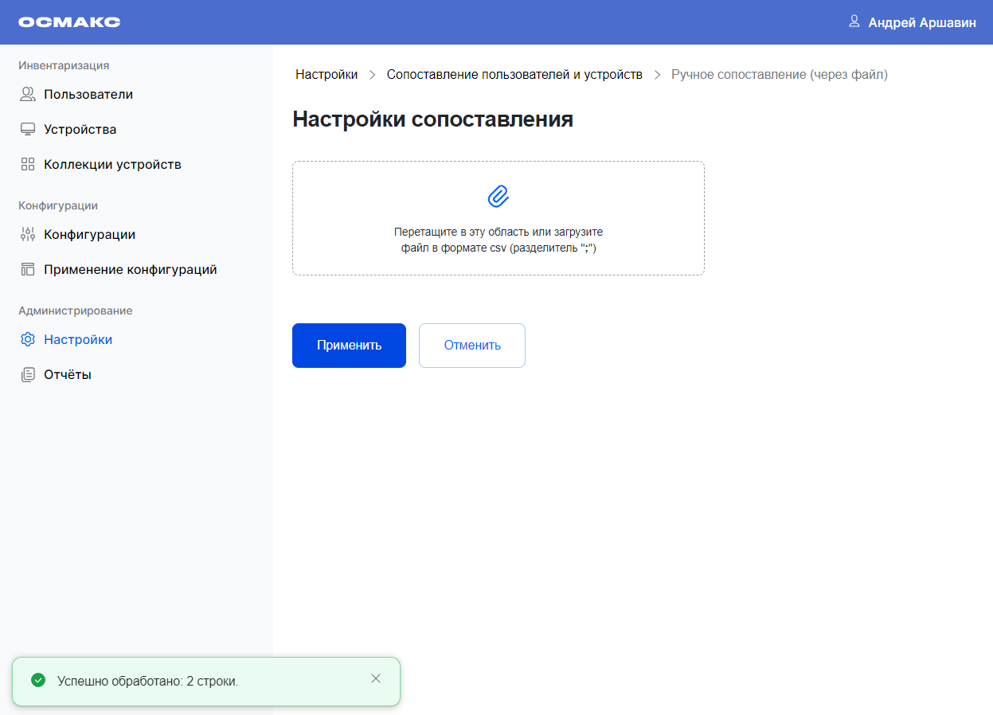Click the paperclip upload icon

498,197
